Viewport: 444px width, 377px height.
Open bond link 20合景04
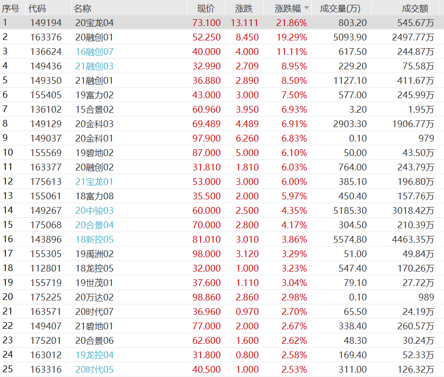tap(94, 224)
